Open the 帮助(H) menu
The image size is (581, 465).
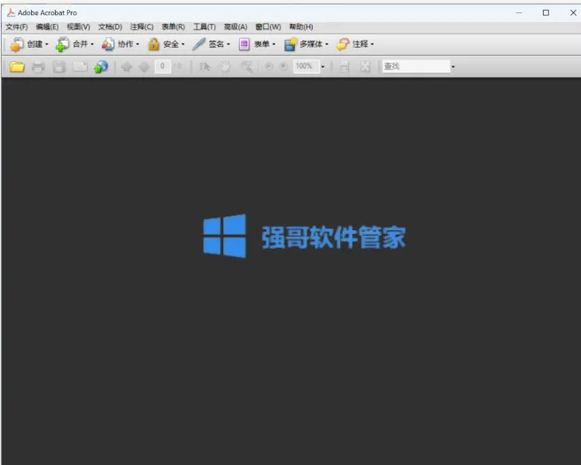click(301, 27)
